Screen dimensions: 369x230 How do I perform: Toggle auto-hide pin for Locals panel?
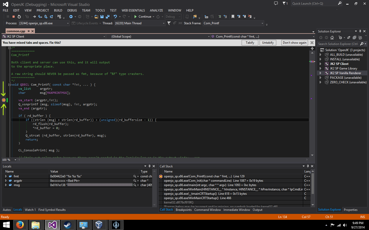tap(149, 166)
